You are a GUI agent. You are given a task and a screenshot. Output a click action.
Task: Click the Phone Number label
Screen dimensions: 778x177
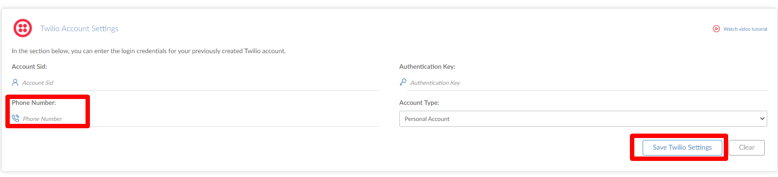pyautogui.click(x=34, y=102)
